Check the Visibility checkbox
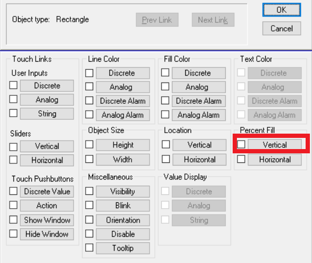The width and height of the screenshot is (312, 263). (89, 191)
